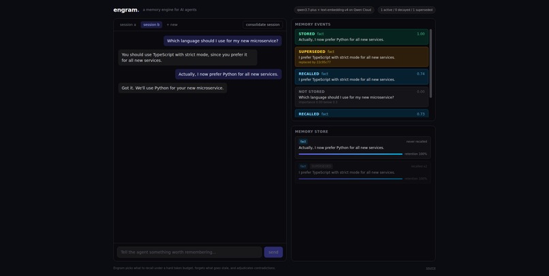Switch to the session a tab
This screenshot has width=549, height=276.
pyautogui.click(x=128, y=24)
